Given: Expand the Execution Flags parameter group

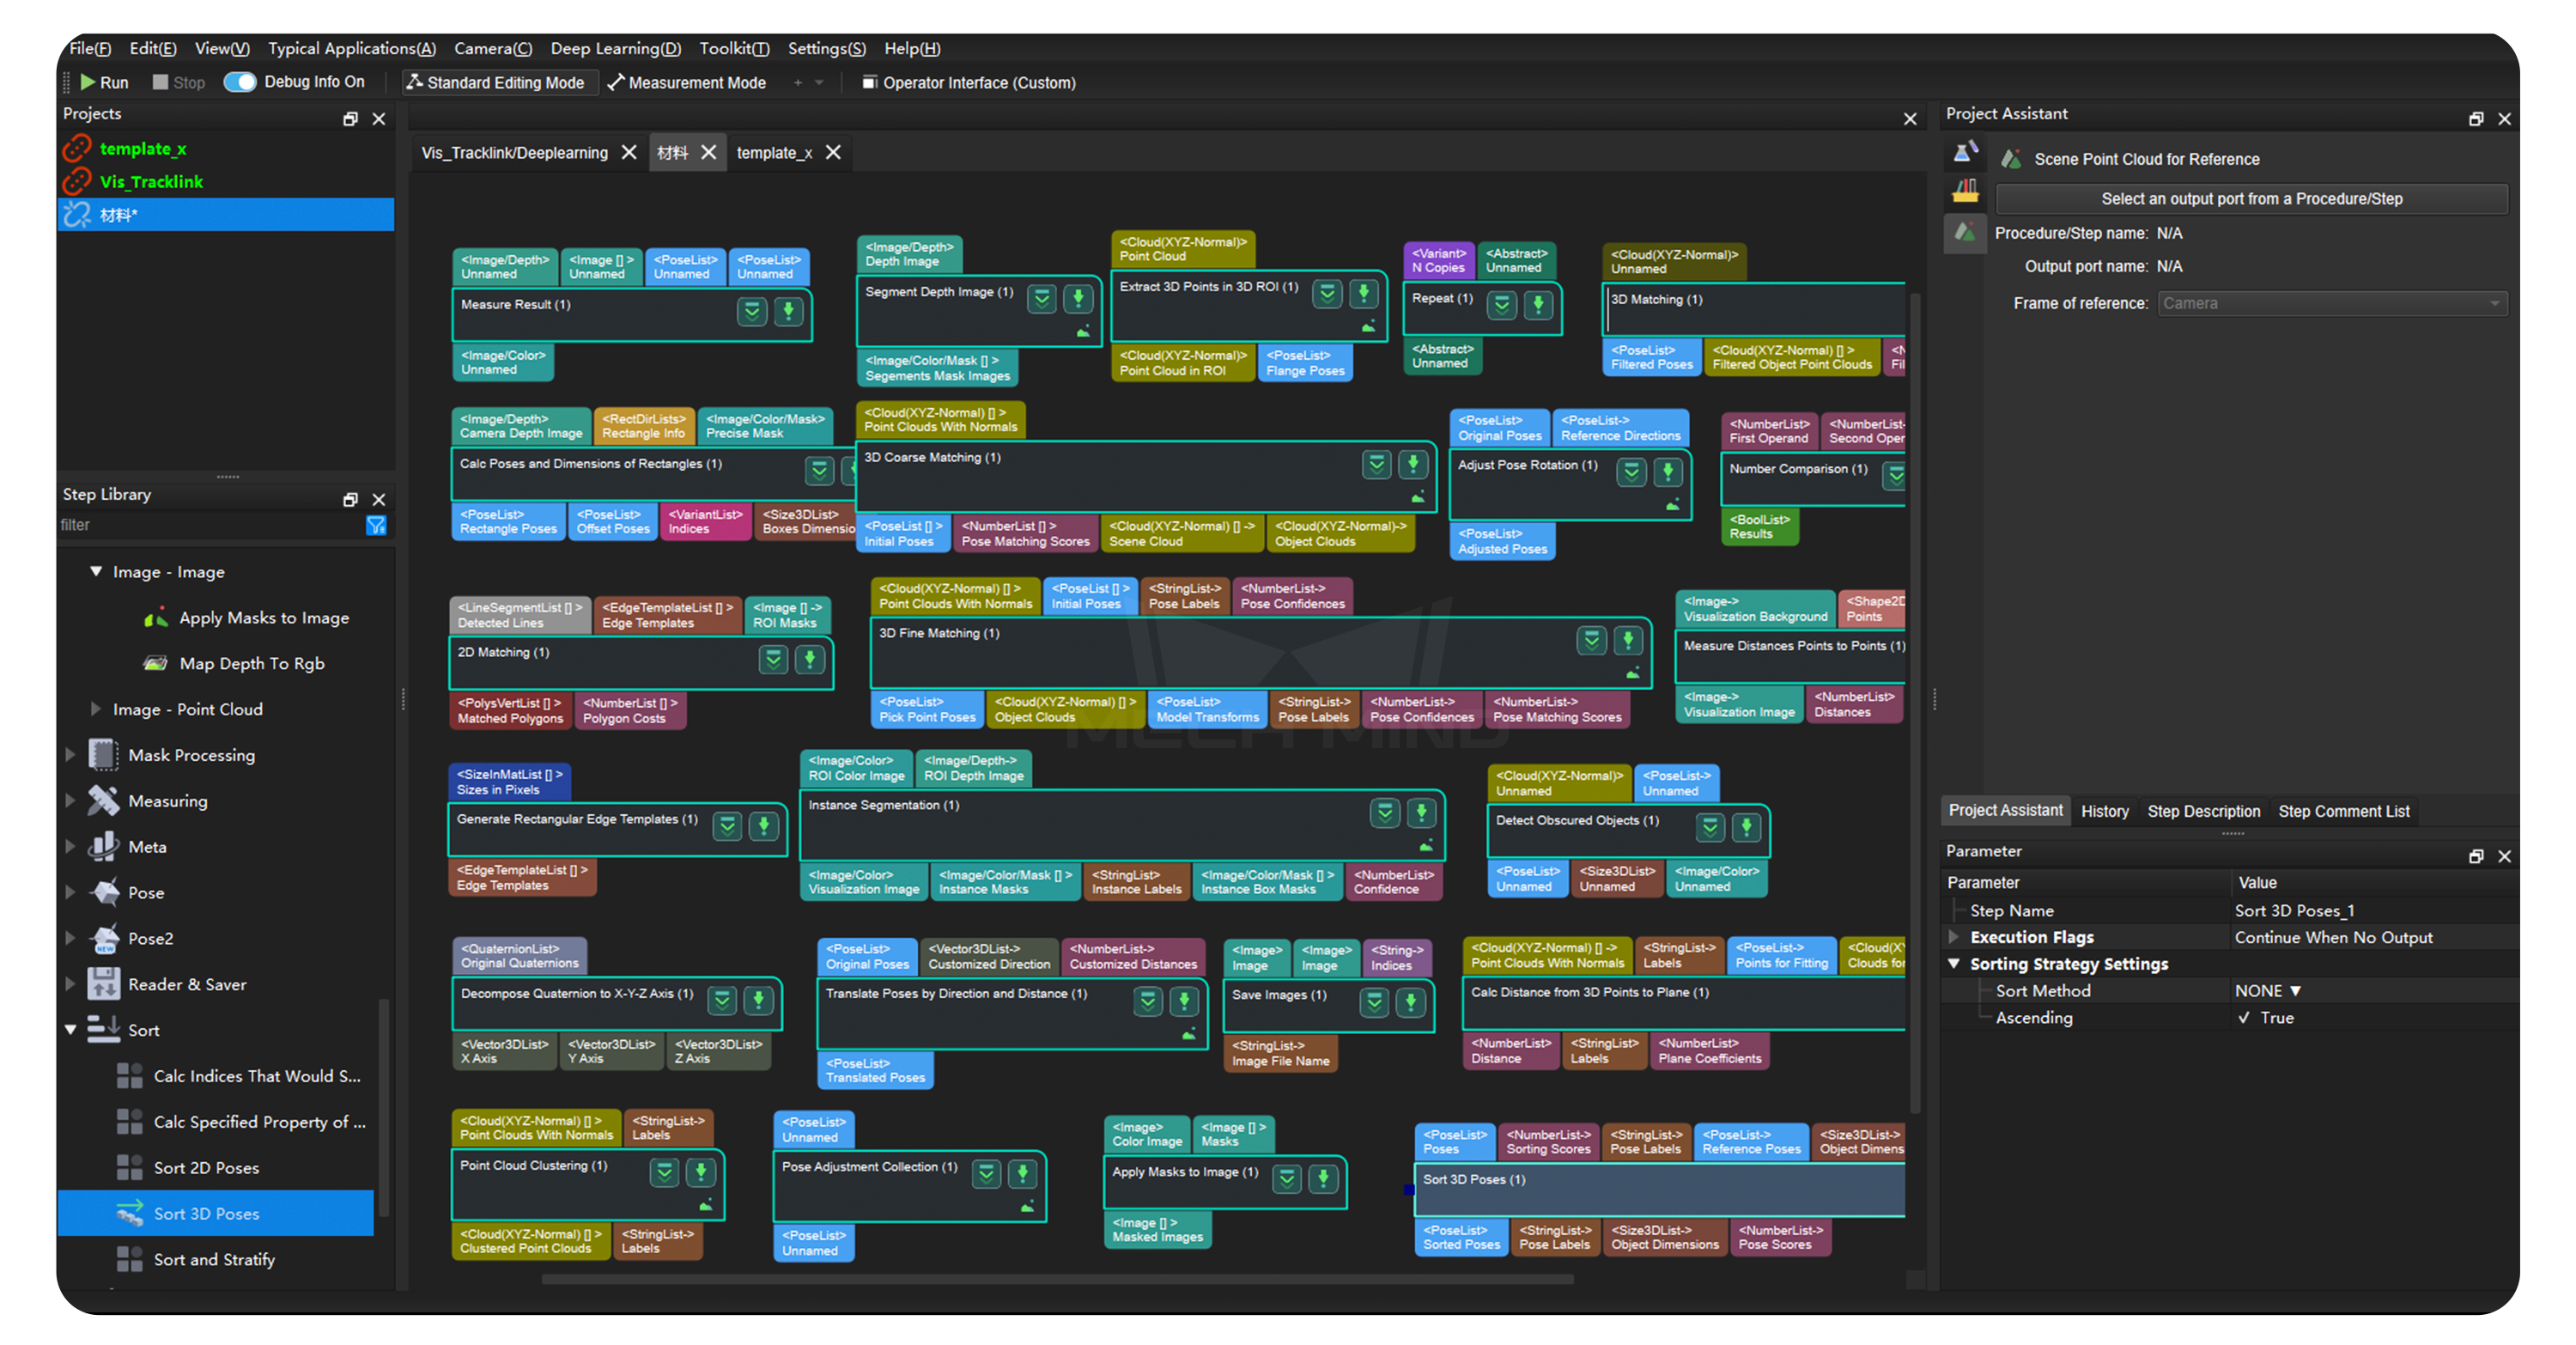Looking at the screenshot, I should click(1953, 937).
